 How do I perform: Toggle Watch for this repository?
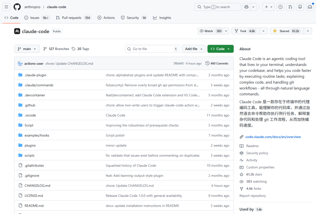click(211, 31)
